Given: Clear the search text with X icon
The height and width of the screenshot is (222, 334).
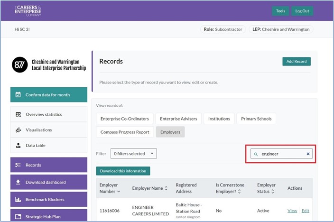Looking at the screenshot, I should 308,154.
